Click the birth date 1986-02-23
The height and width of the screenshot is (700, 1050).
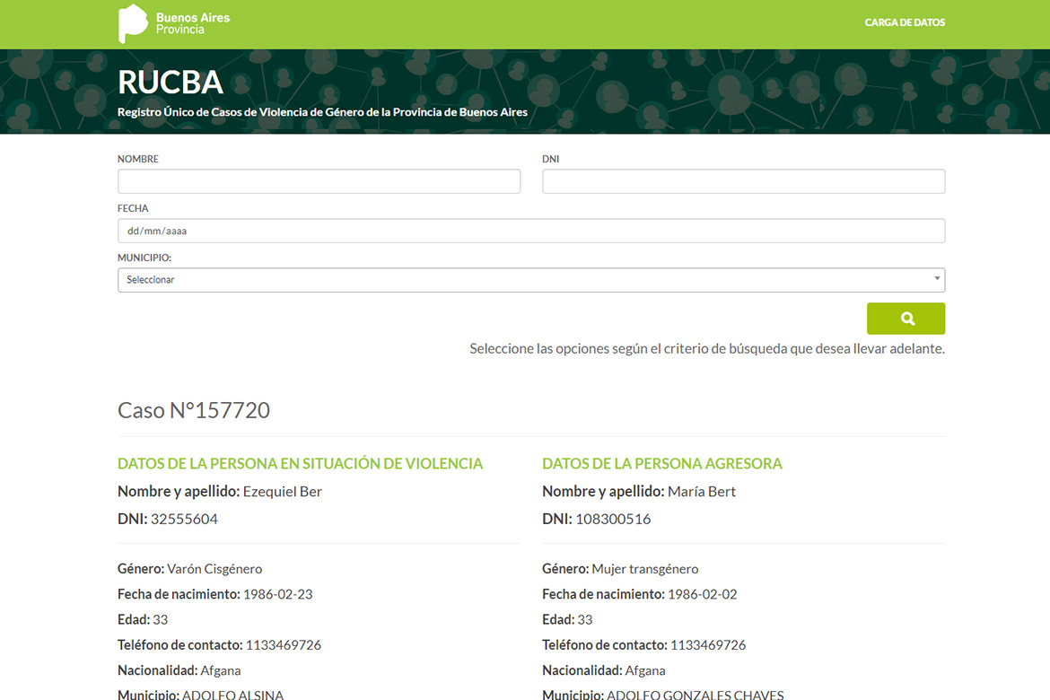point(277,594)
